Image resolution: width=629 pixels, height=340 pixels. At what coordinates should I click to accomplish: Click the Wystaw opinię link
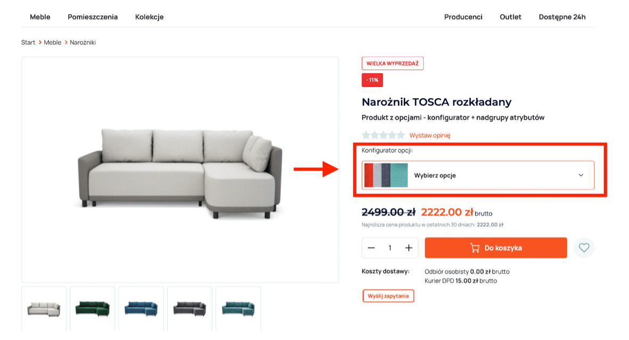coord(429,135)
